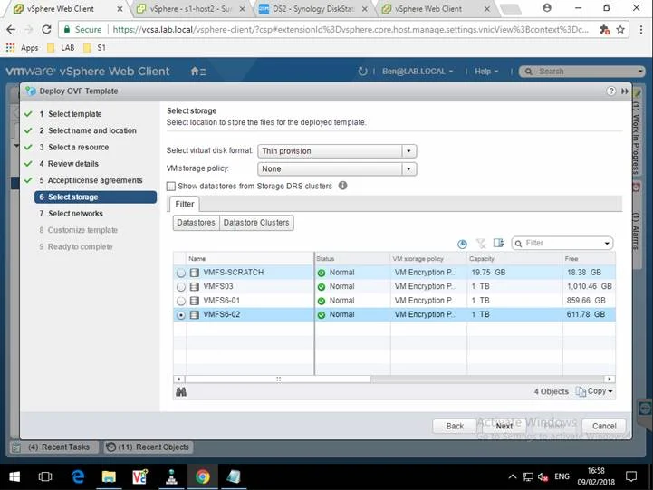Expand the vSphere search dropdown arrow

[x=639, y=72]
